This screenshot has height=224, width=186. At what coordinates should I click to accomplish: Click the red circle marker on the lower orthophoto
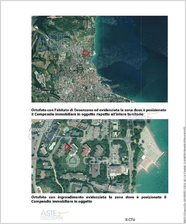click(68, 147)
